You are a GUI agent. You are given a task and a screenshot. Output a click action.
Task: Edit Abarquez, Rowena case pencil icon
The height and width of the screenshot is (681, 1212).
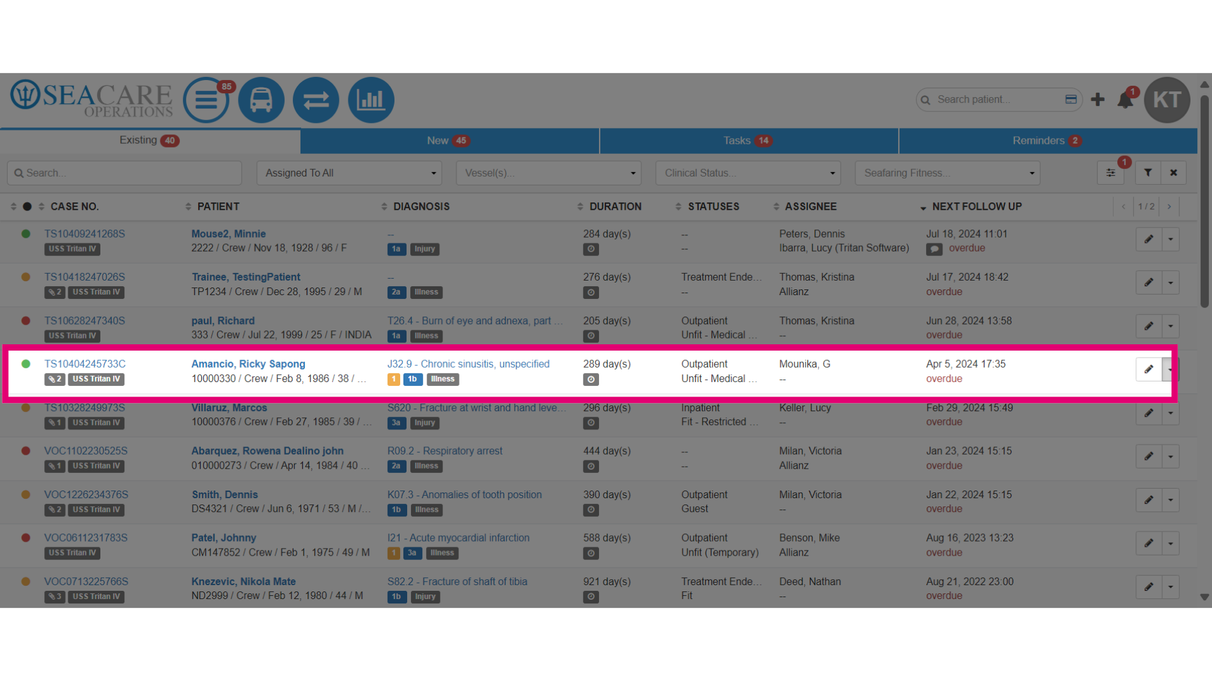(1149, 456)
